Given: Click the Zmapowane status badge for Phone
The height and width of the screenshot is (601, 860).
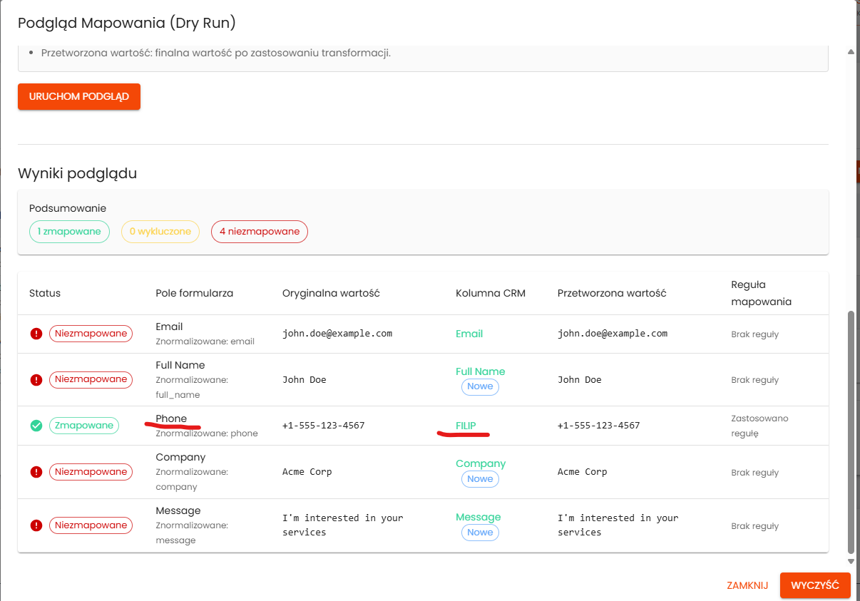Looking at the screenshot, I should [84, 426].
